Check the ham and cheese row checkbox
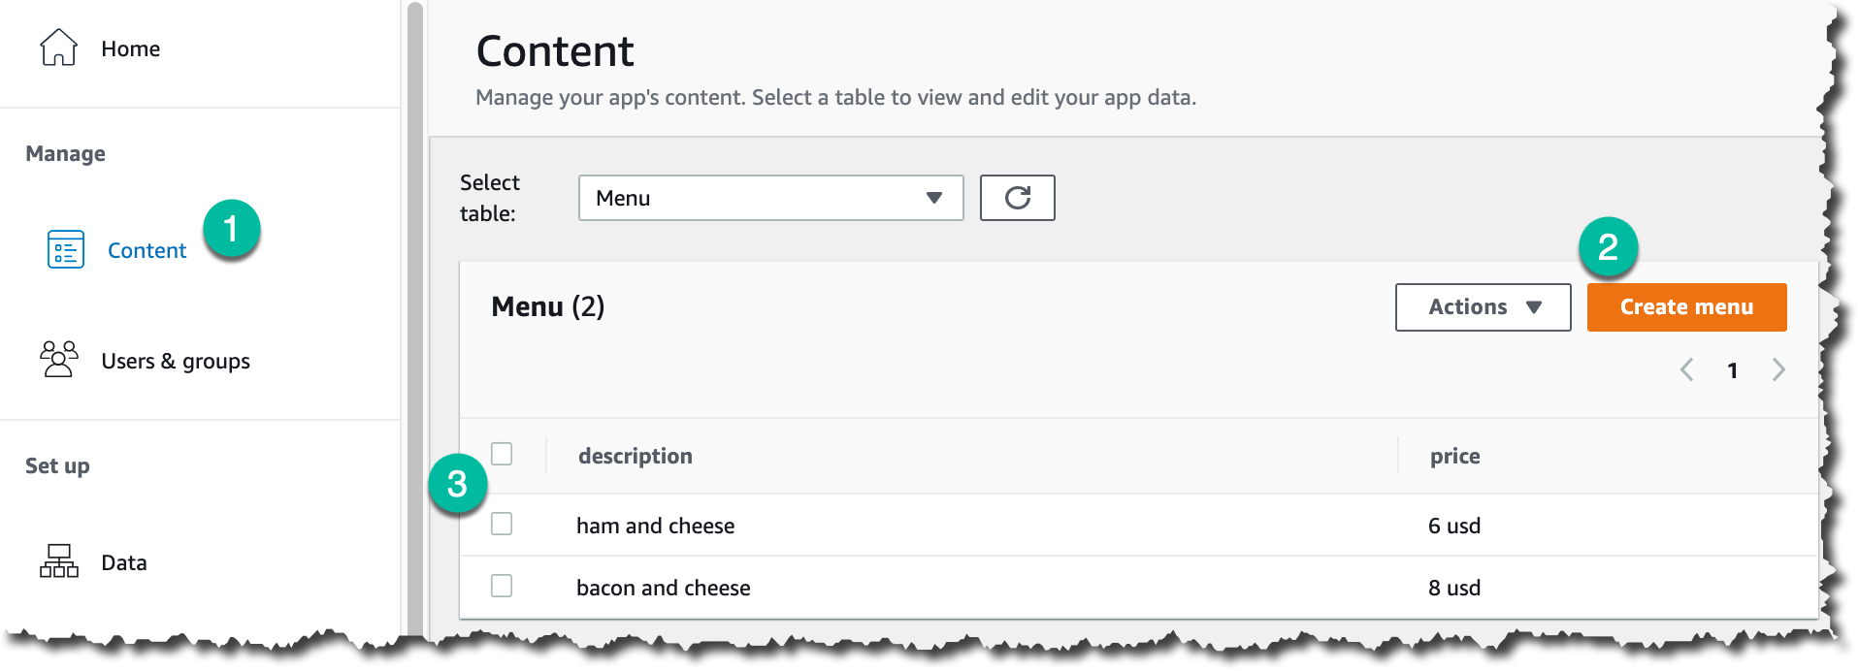This screenshot has width=1859, height=671. click(502, 525)
